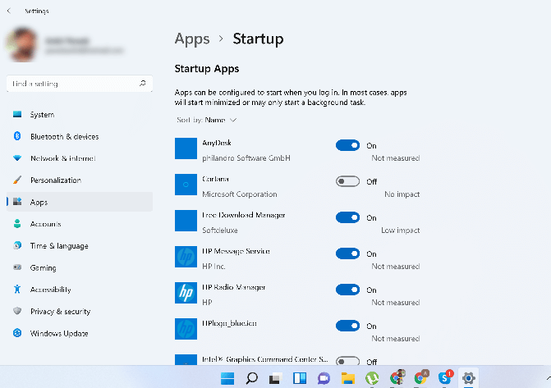Image resolution: width=551 pixels, height=388 pixels.
Task: Click the Softdeluxe publisher text
Action: (x=219, y=231)
